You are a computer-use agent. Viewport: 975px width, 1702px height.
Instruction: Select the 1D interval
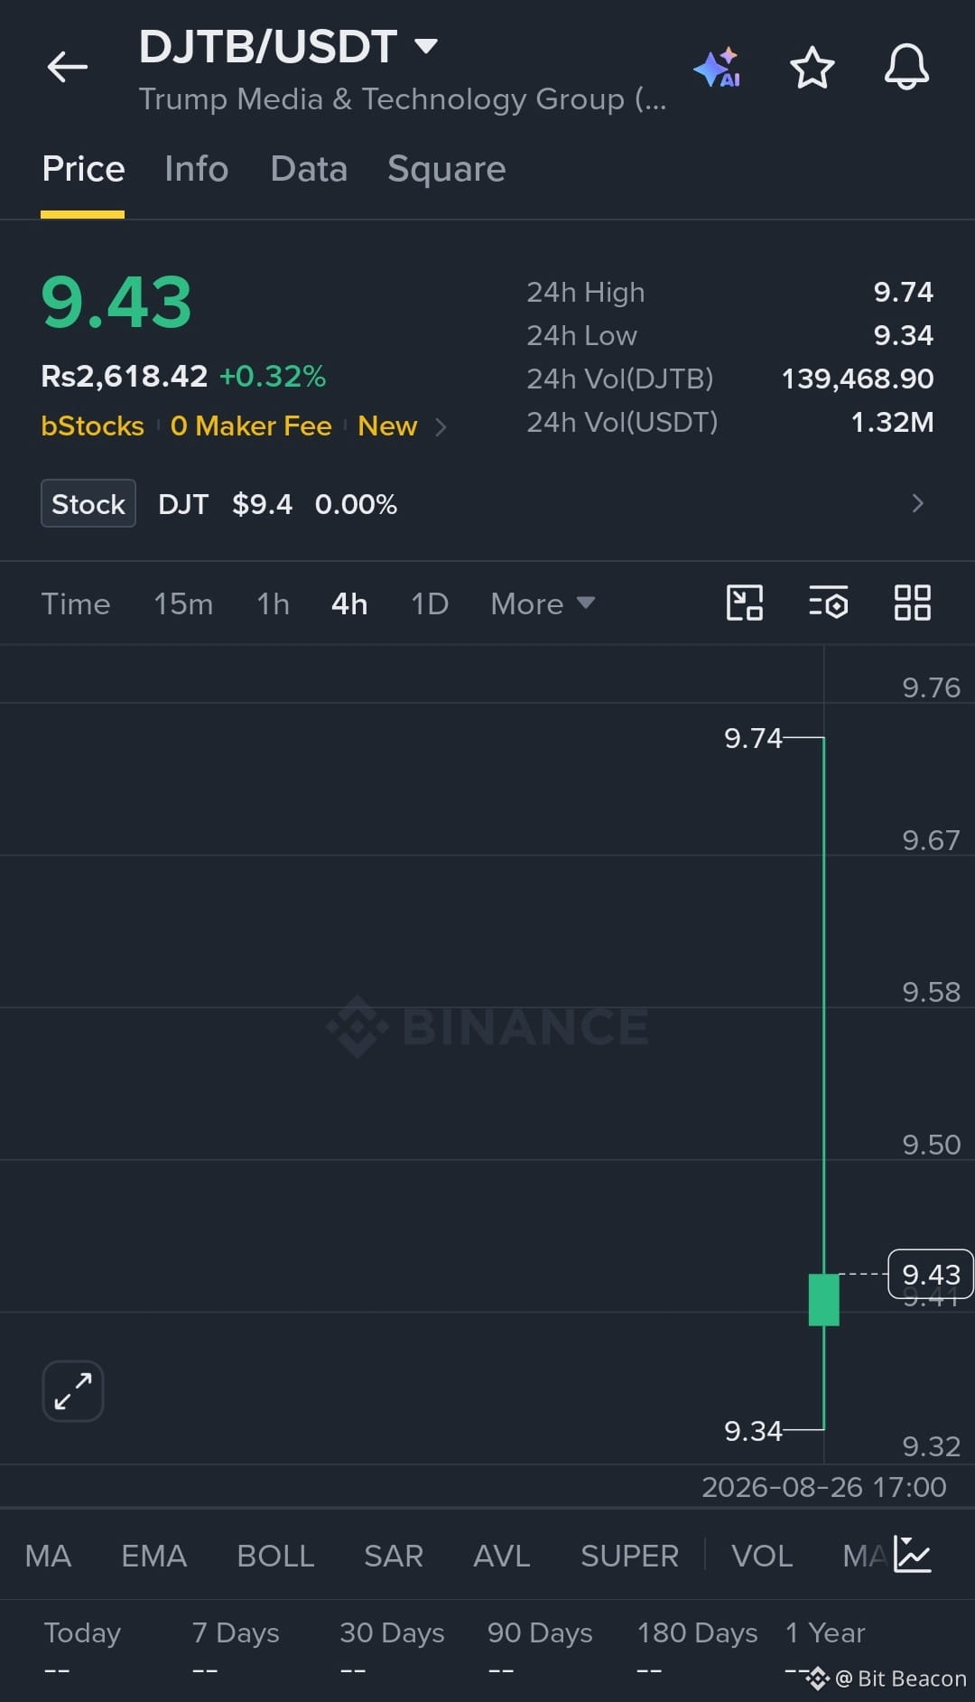[430, 603]
